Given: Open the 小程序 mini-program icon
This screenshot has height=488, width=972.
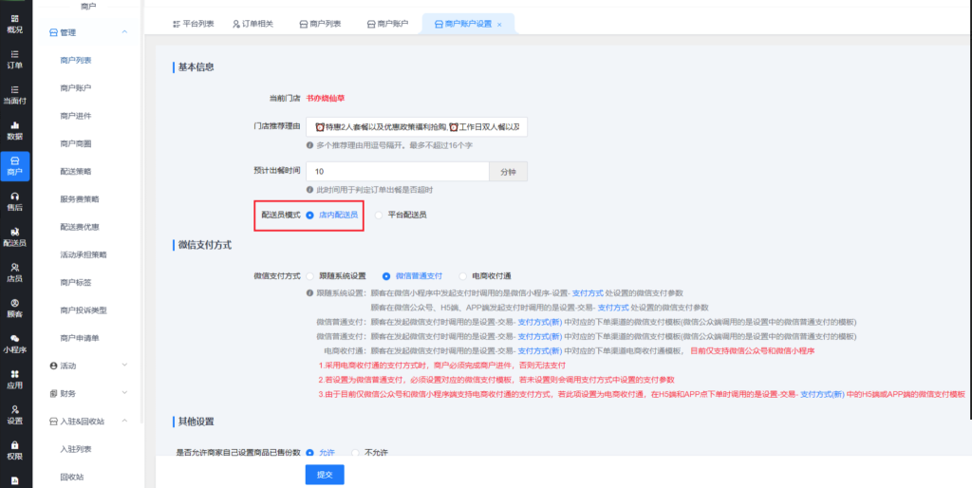Looking at the screenshot, I should click(x=15, y=343).
